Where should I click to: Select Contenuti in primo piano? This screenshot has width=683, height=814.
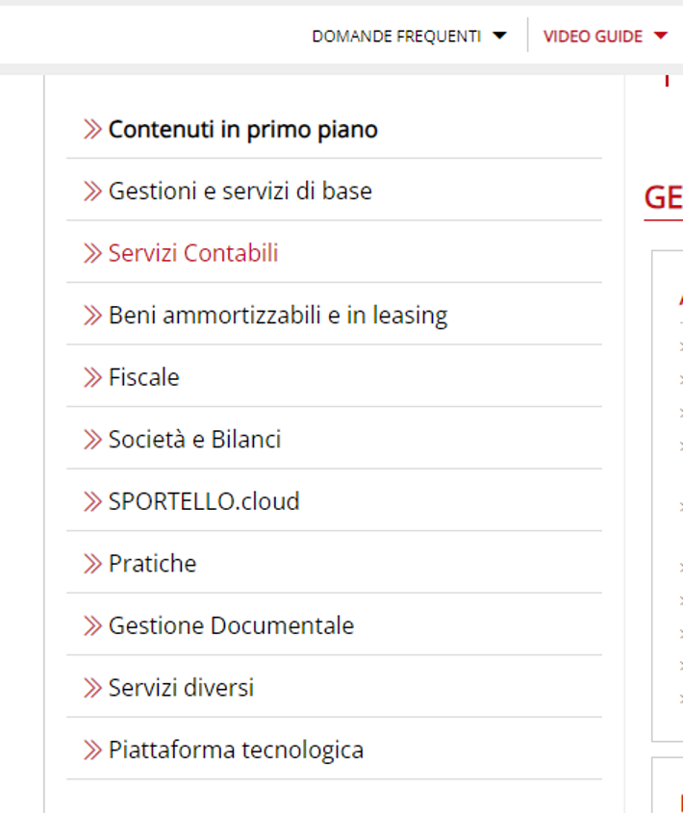(x=242, y=129)
